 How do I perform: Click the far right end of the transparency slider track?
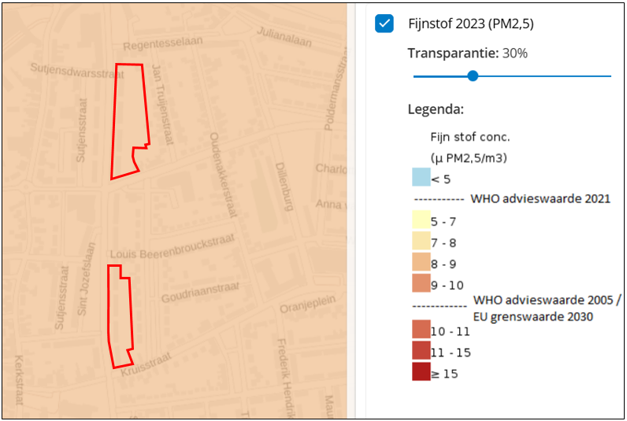point(610,76)
